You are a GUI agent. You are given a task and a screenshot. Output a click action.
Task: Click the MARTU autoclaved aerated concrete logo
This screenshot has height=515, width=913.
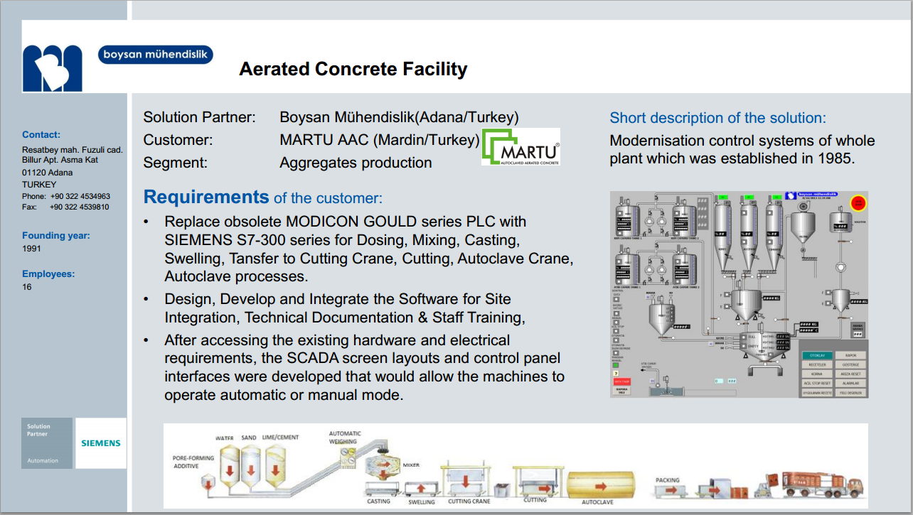tap(520, 147)
